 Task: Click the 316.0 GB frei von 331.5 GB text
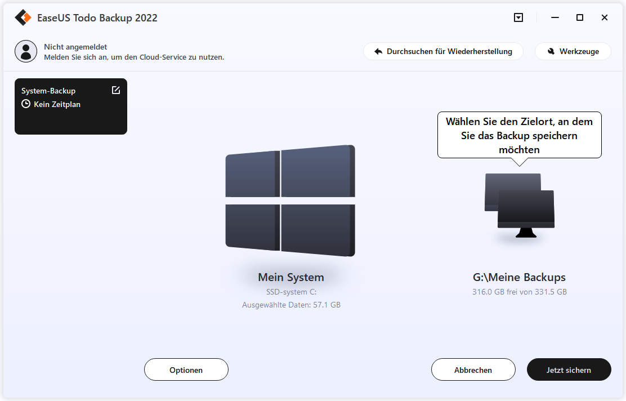pyautogui.click(x=520, y=292)
